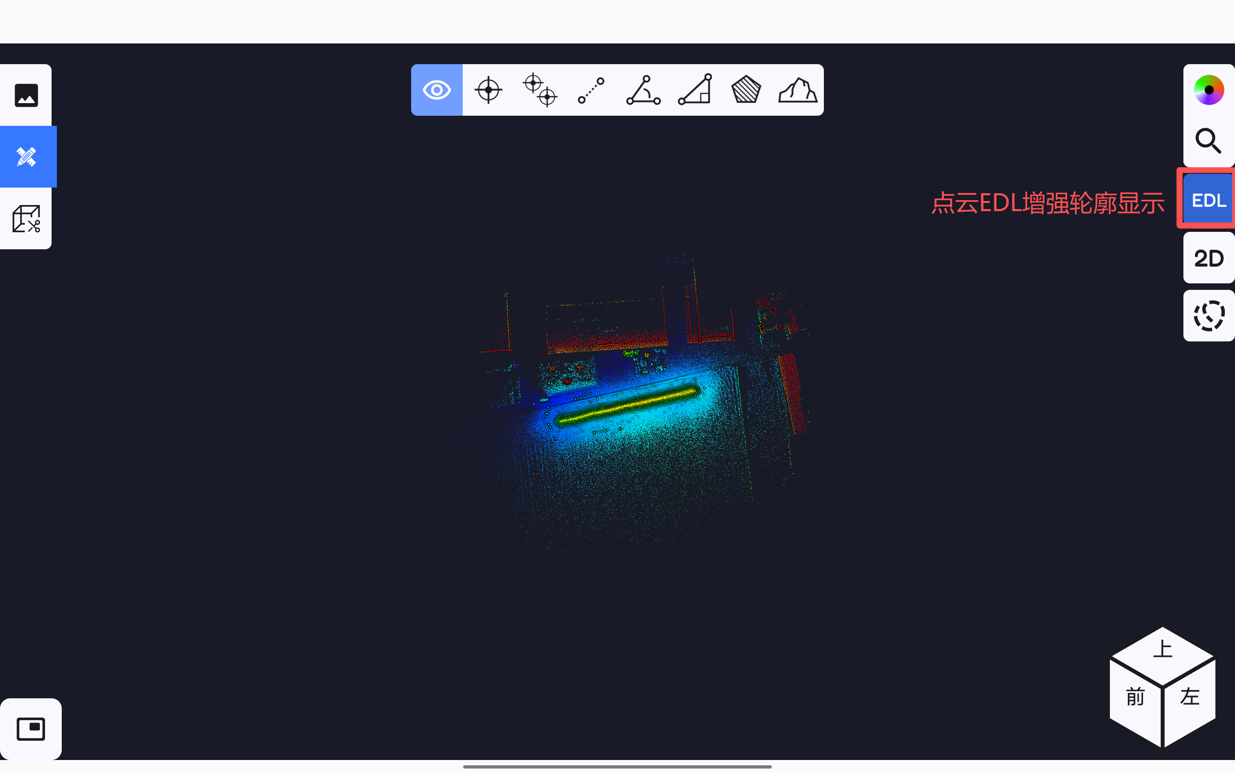Choose the two-point pick measurement tool
Screen dimensions: 1235x773
pos(540,90)
